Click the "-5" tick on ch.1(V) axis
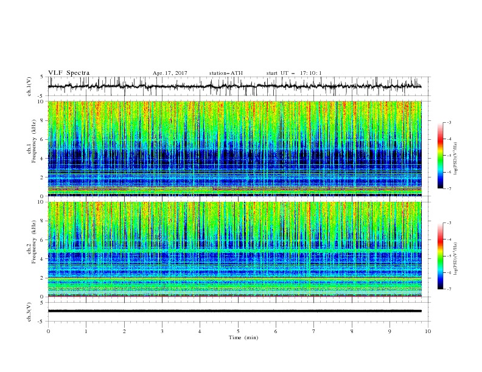482x372 pixels. point(41,96)
